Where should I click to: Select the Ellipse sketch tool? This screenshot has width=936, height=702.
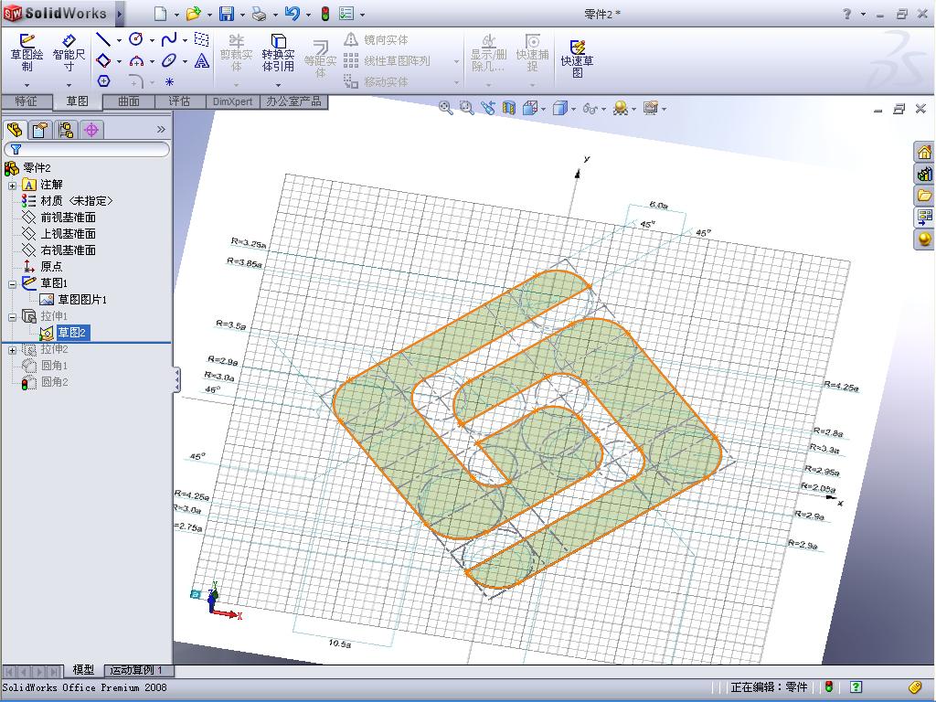click(x=169, y=61)
